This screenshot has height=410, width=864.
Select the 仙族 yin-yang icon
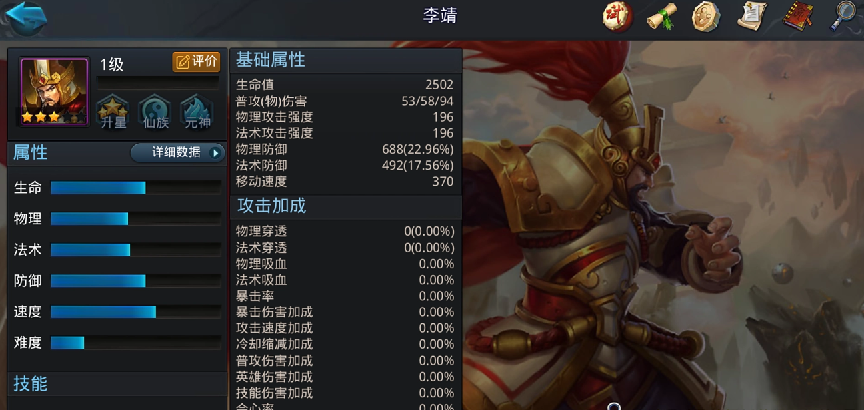[155, 112]
